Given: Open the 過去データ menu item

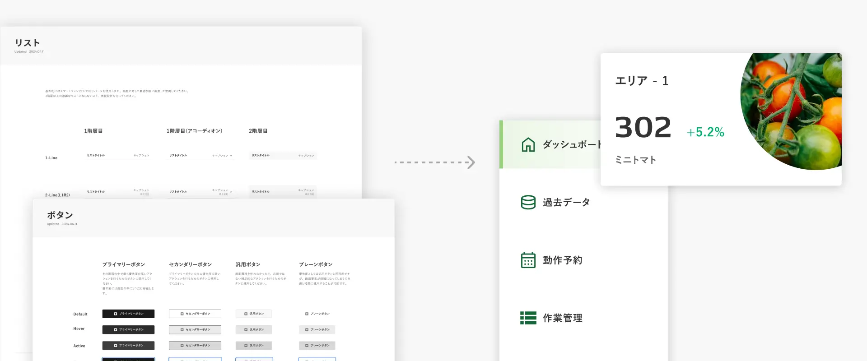Looking at the screenshot, I should pos(566,202).
